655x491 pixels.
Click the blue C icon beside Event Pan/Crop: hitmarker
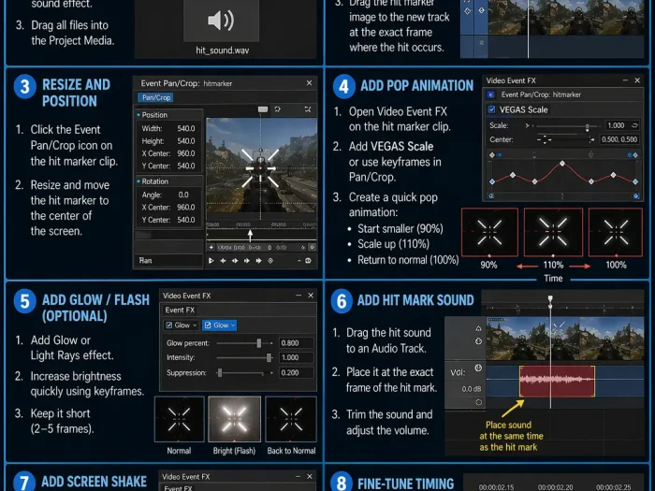tap(491, 94)
